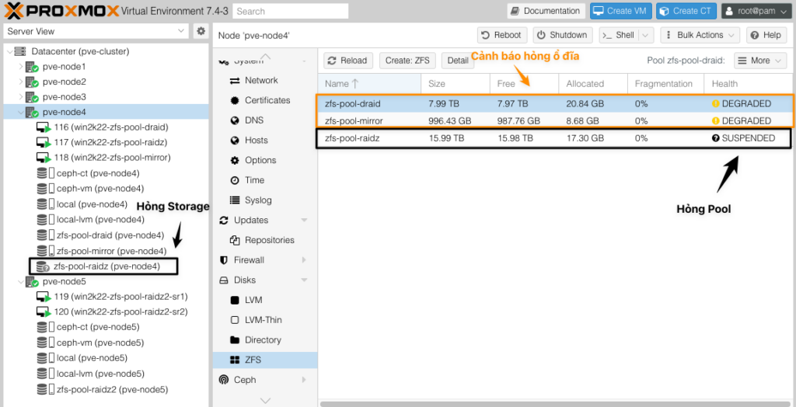796x407 pixels.
Task: Expand the pve-node1 tree node
Action: click(x=21, y=67)
